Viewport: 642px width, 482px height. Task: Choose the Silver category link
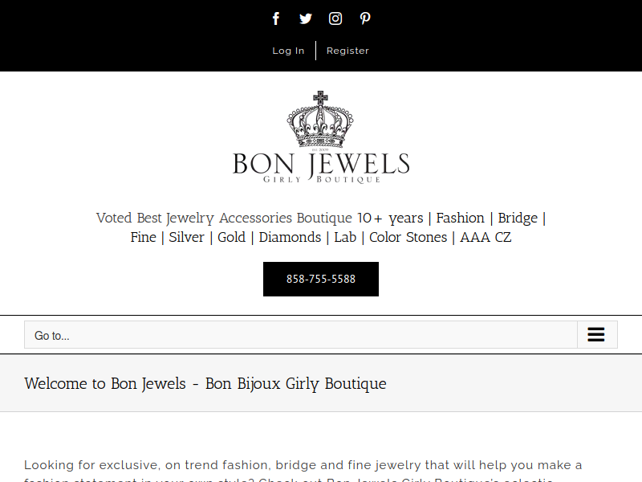pos(186,237)
